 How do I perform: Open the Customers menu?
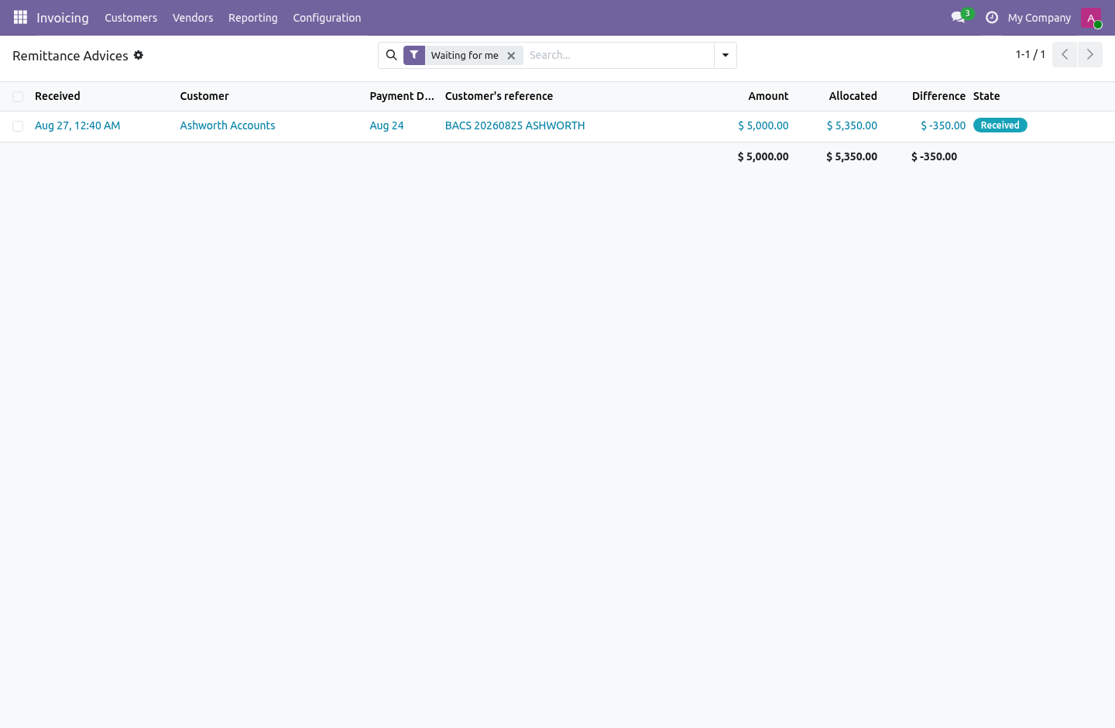point(131,18)
